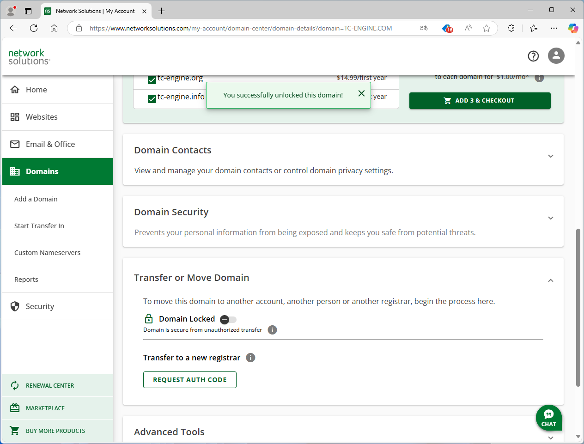Click the Request Auth Code button
Viewport: 584px width, 444px height.
click(x=190, y=380)
